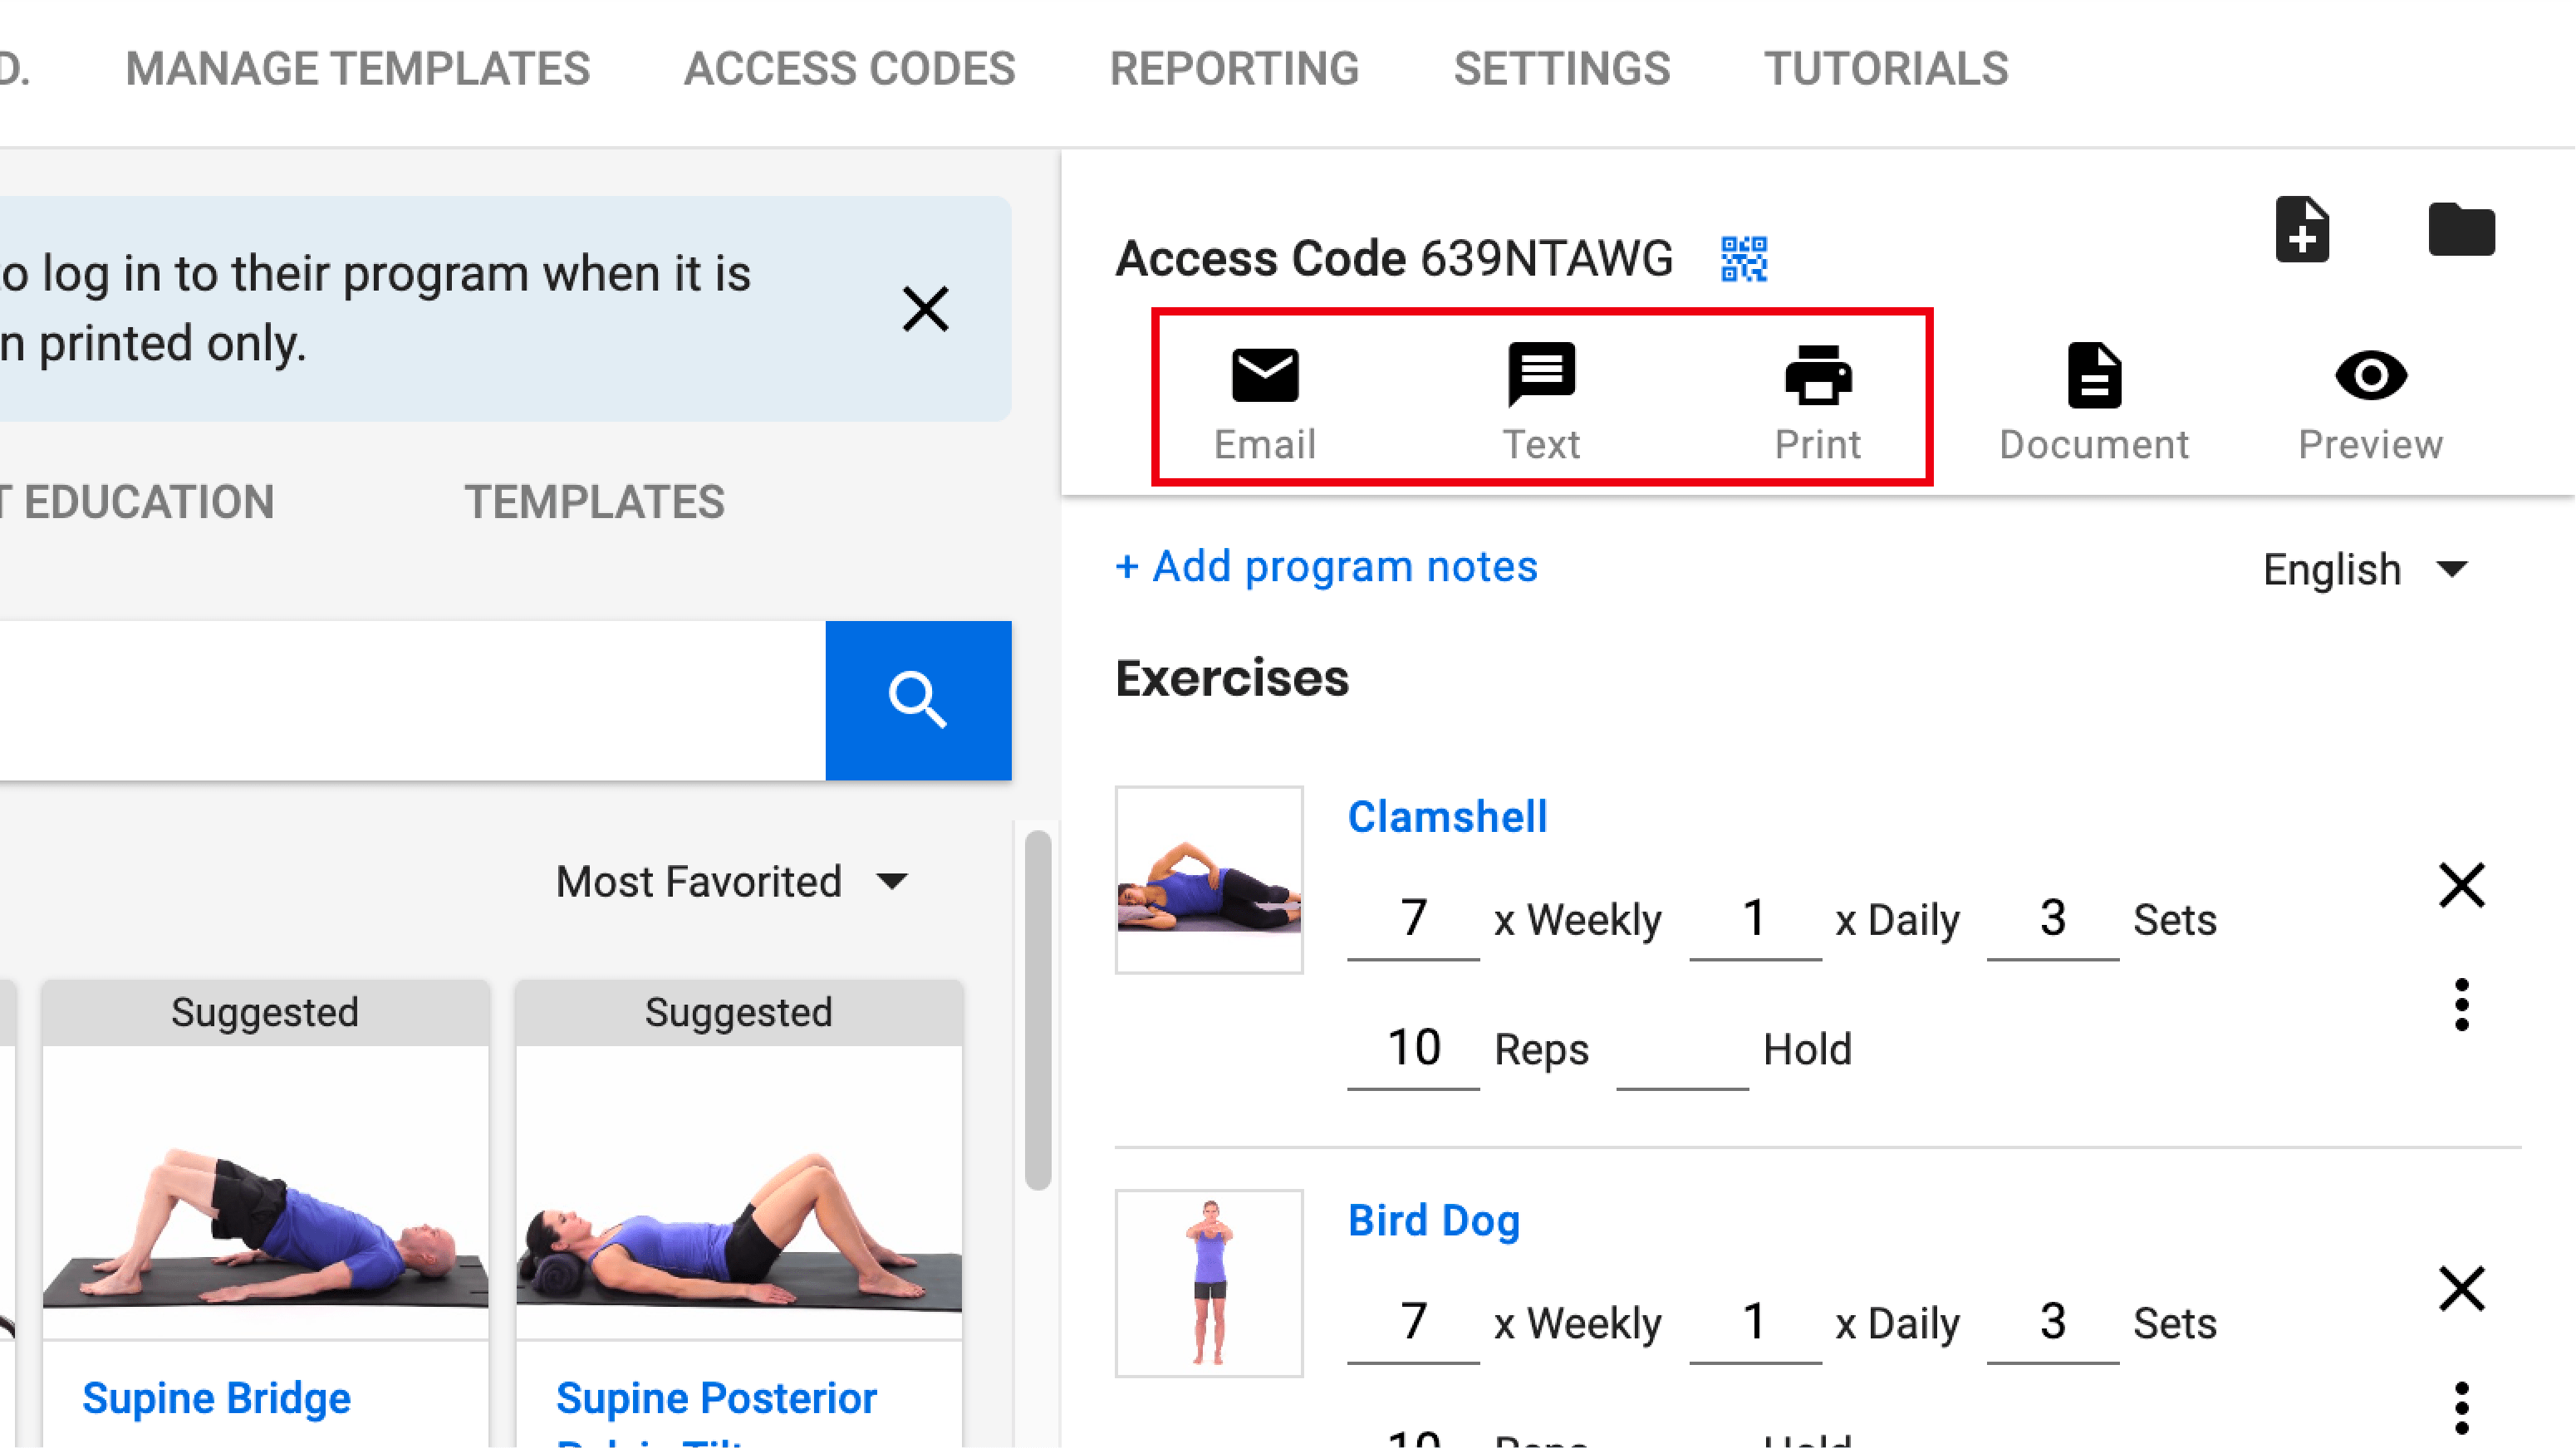This screenshot has height=1448, width=2576.
Task: Open the Reporting tab
Action: [1234, 69]
